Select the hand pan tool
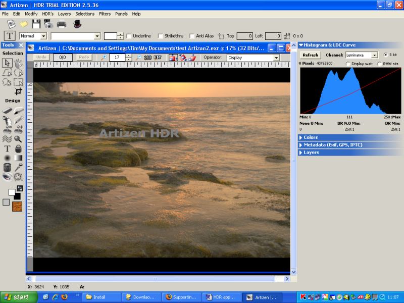Screen dimensions: 404x303 click(18, 63)
